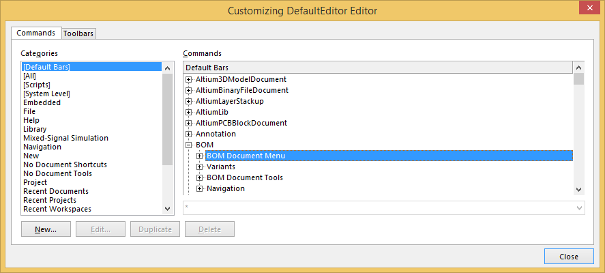605x273 pixels.
Task: Expand the AltiumLayerStackup tree node
Action: [x=189, y=101]
